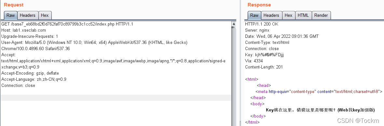Click the Content-Type: text/html line
Screen dimensions: 384x126
click(267, 43)
